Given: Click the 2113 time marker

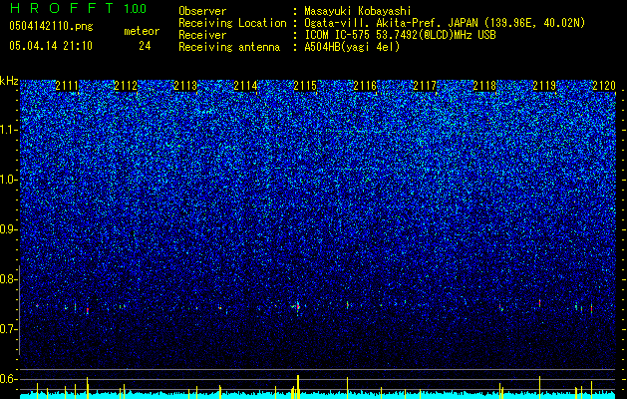Looking at the screenshot, I should [x=185, y=85].
